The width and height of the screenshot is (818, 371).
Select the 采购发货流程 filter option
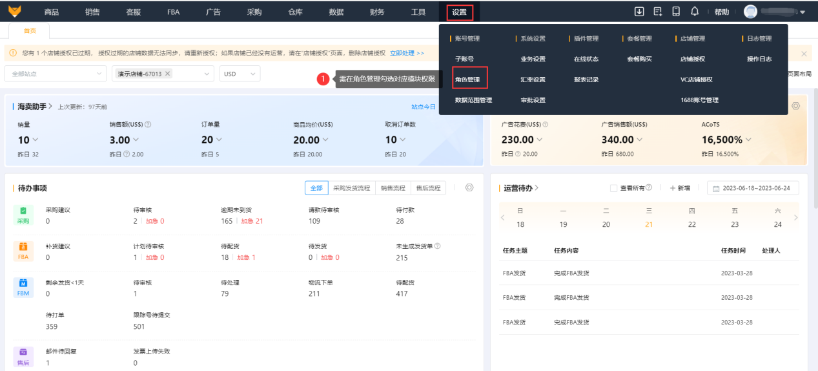tap(351, 188)
